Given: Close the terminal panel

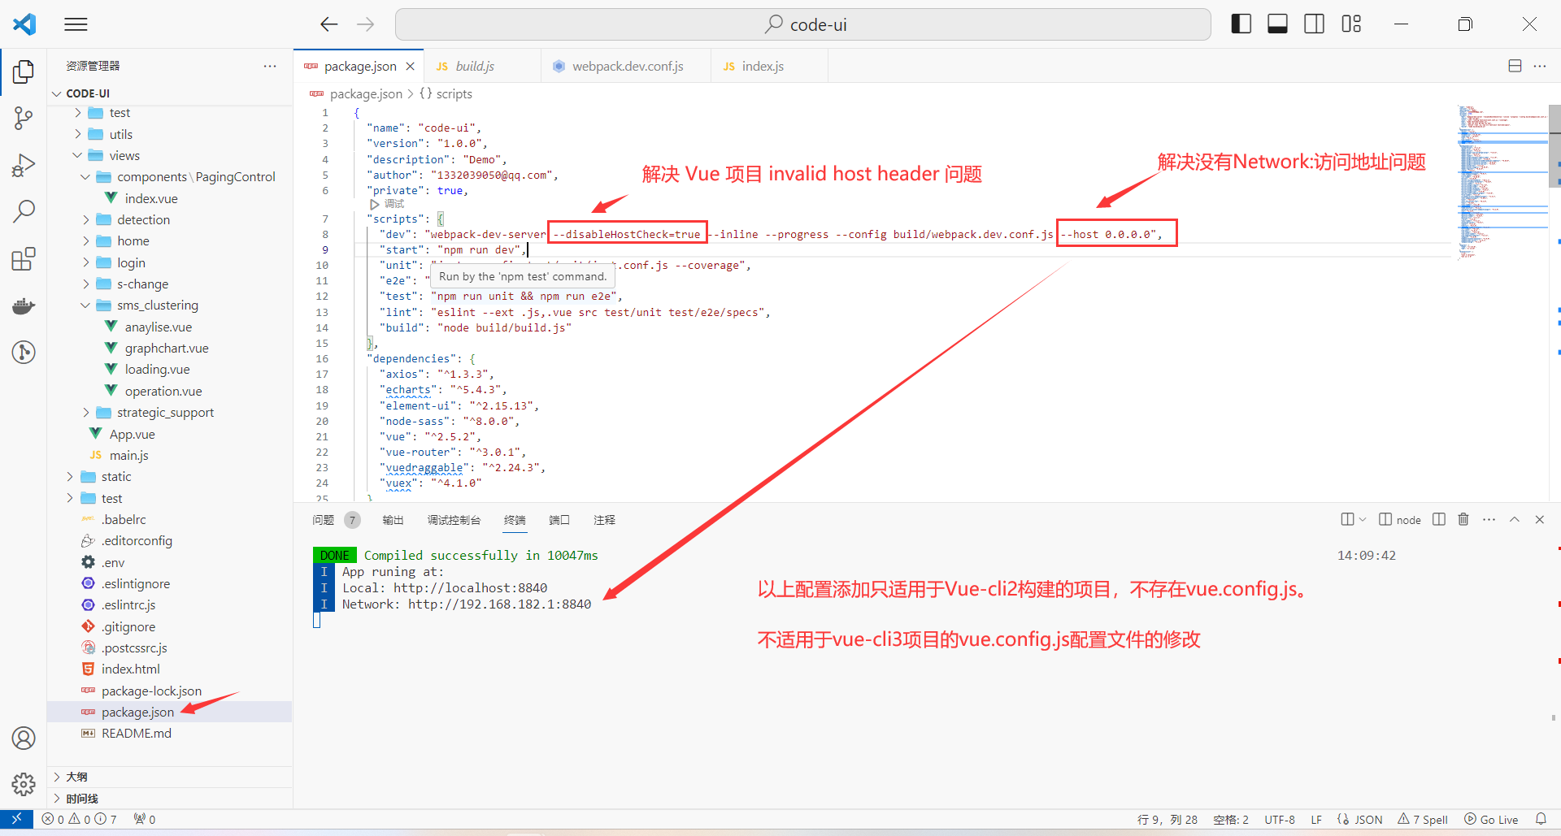Looking at the screenshot, I should (1539, 519).
